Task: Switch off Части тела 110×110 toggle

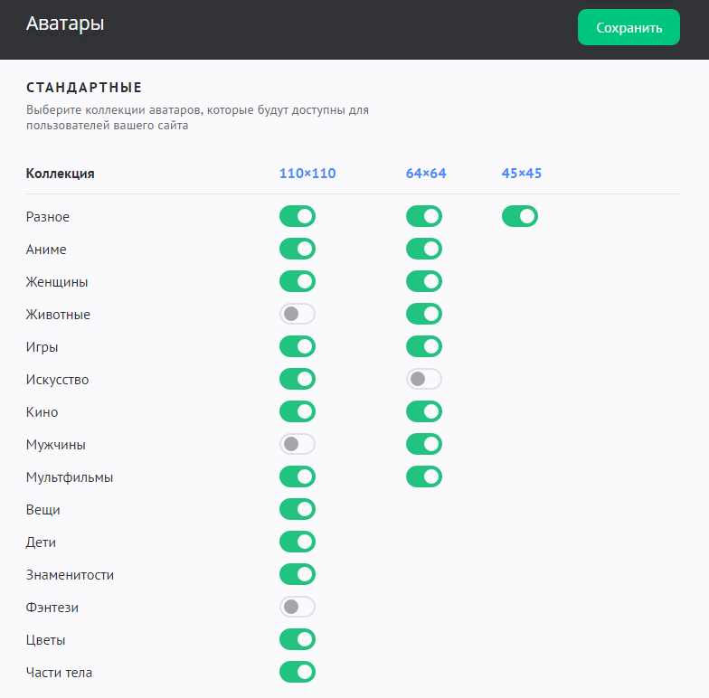Action: tap(298, 673)
